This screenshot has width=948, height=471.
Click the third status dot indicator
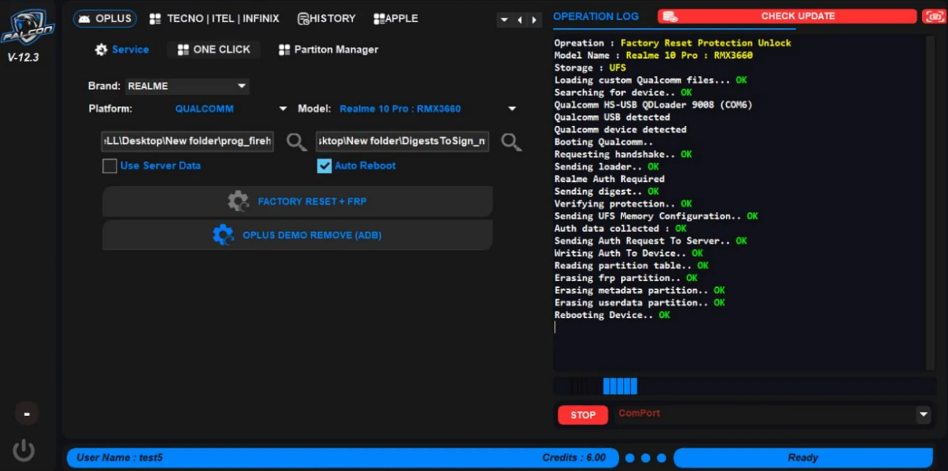[661, 458]
